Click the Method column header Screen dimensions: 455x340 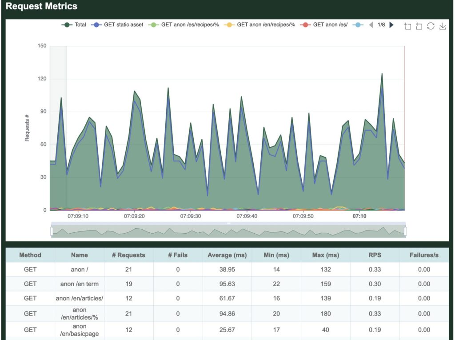[x=30, y=255]
